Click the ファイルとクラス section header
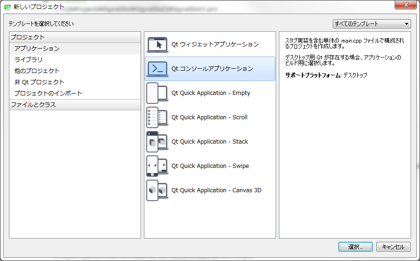The image size is (420, 261). 75,105
